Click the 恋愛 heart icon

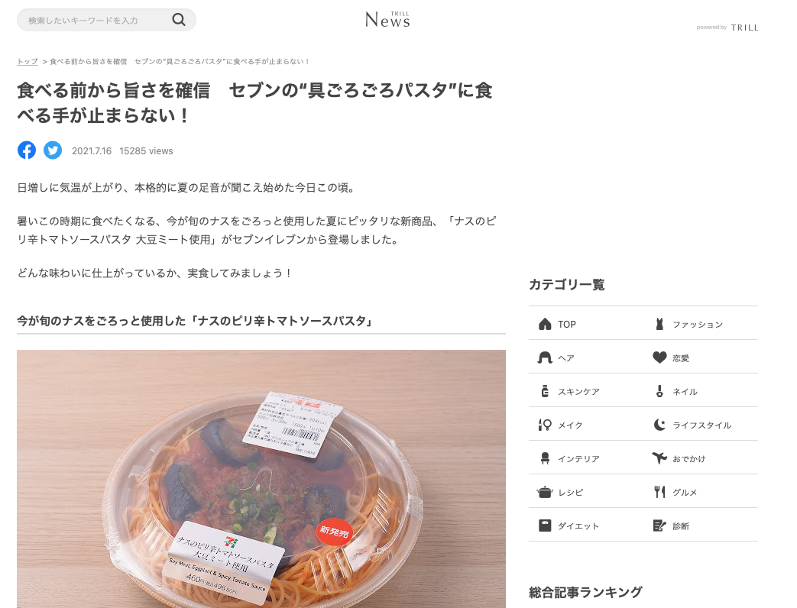pyautogui.click(x=659, y=357)
